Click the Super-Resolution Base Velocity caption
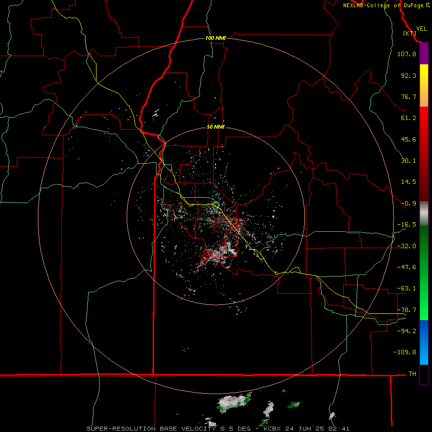 click(218, 429)
